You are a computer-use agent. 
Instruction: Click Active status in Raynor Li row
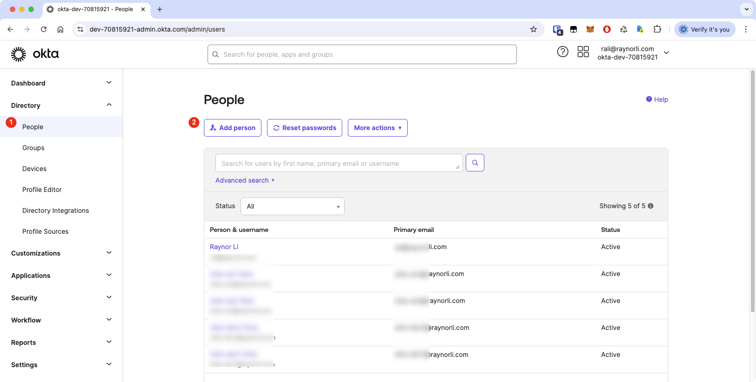(611, 247)
